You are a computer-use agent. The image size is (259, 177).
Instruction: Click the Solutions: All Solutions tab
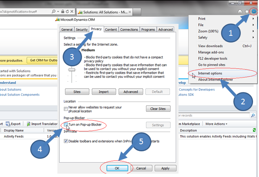click(x=105, y=12)
